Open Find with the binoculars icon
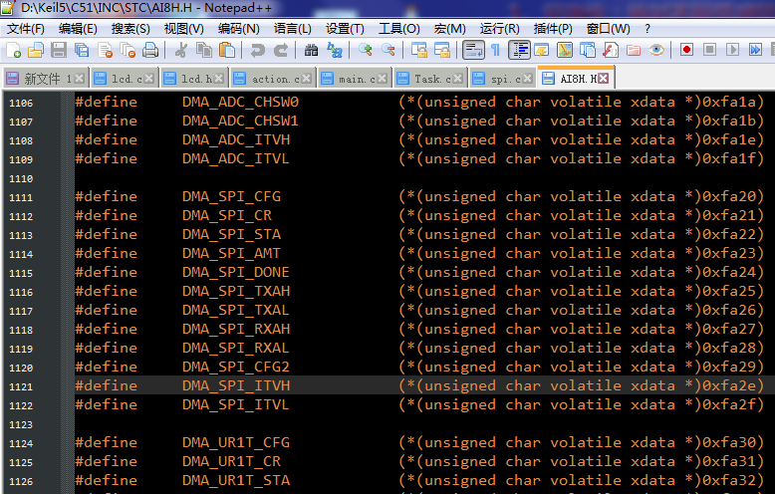Image resolution: width=775 pixels, height=494 pixels. coord(311,51)
